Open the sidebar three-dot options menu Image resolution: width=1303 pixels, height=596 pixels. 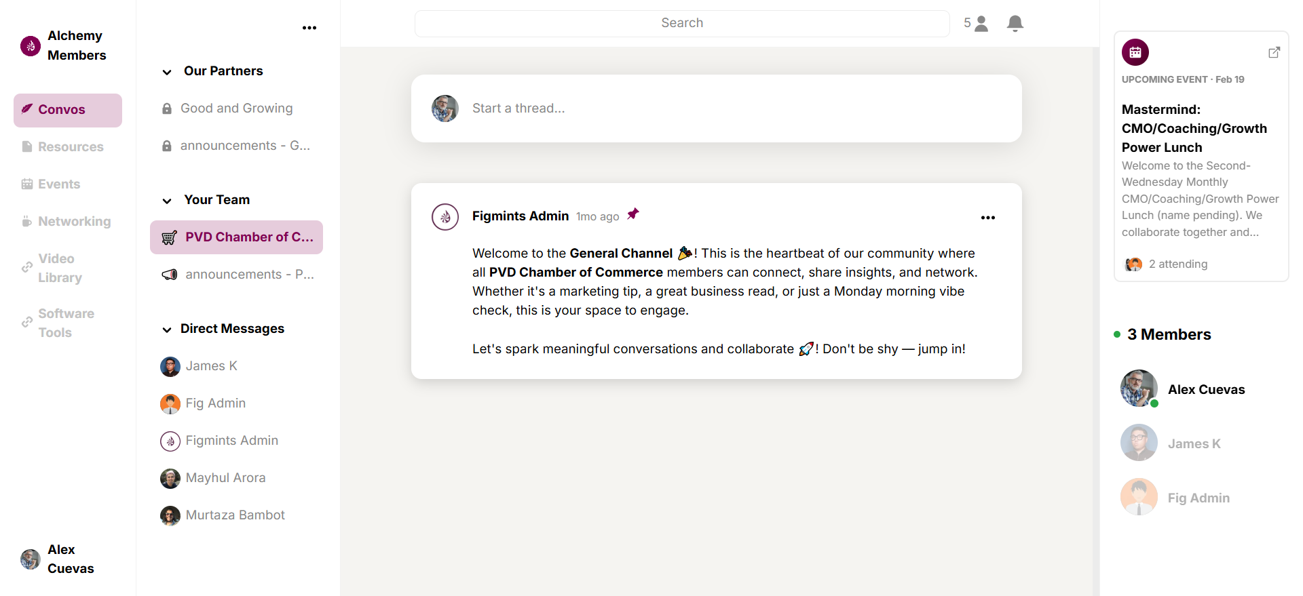tap(309, 28)
